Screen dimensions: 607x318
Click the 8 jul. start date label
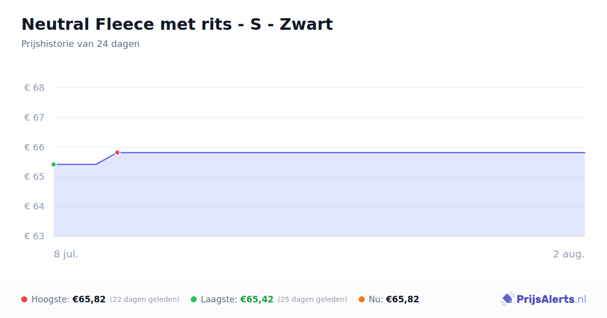[x=66, y=254]
